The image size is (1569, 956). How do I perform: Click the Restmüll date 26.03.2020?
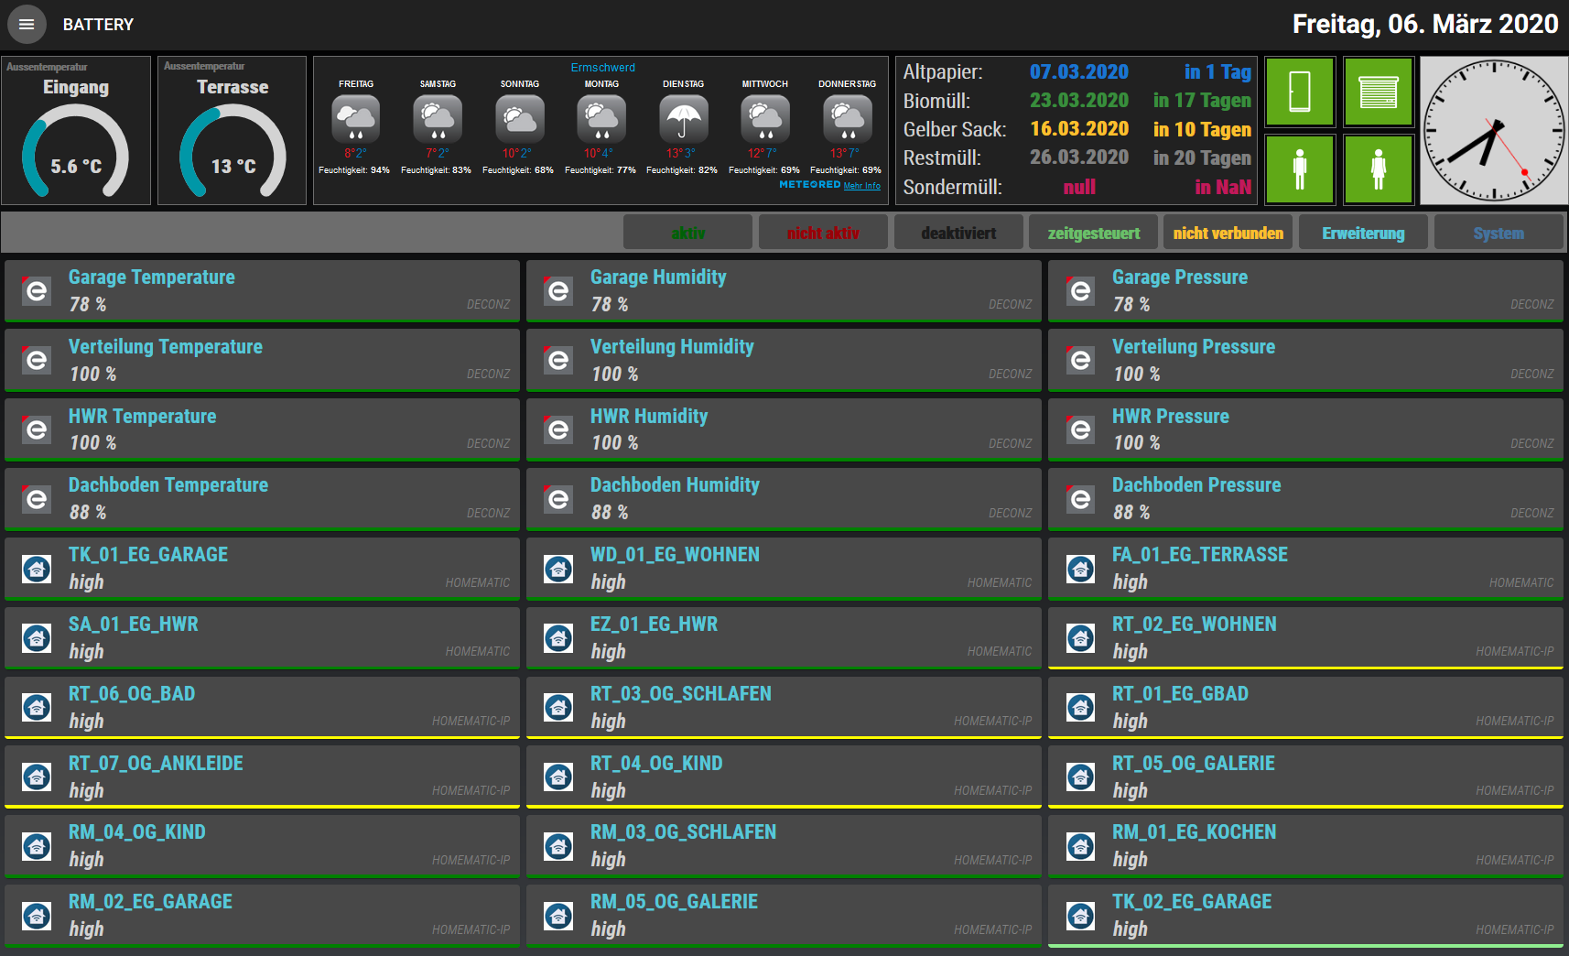point(1079,158)
